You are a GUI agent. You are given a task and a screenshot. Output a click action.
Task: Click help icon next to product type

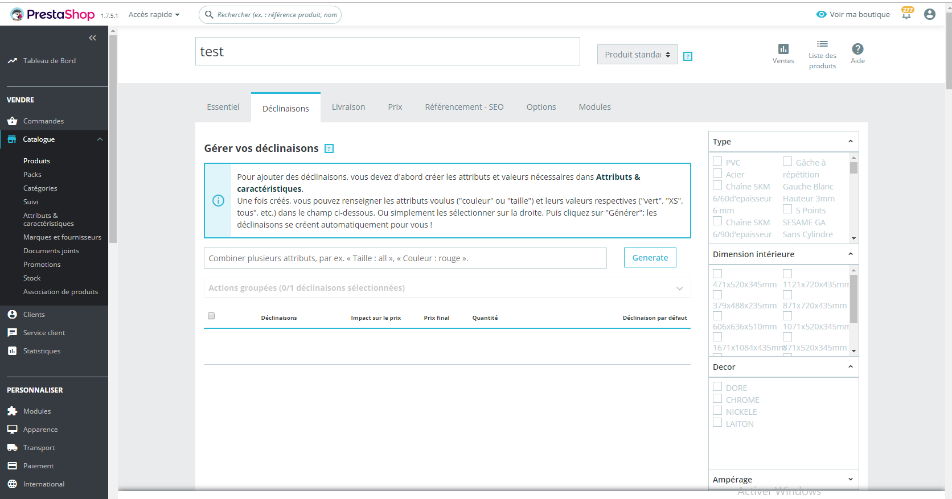coord(688,56)
